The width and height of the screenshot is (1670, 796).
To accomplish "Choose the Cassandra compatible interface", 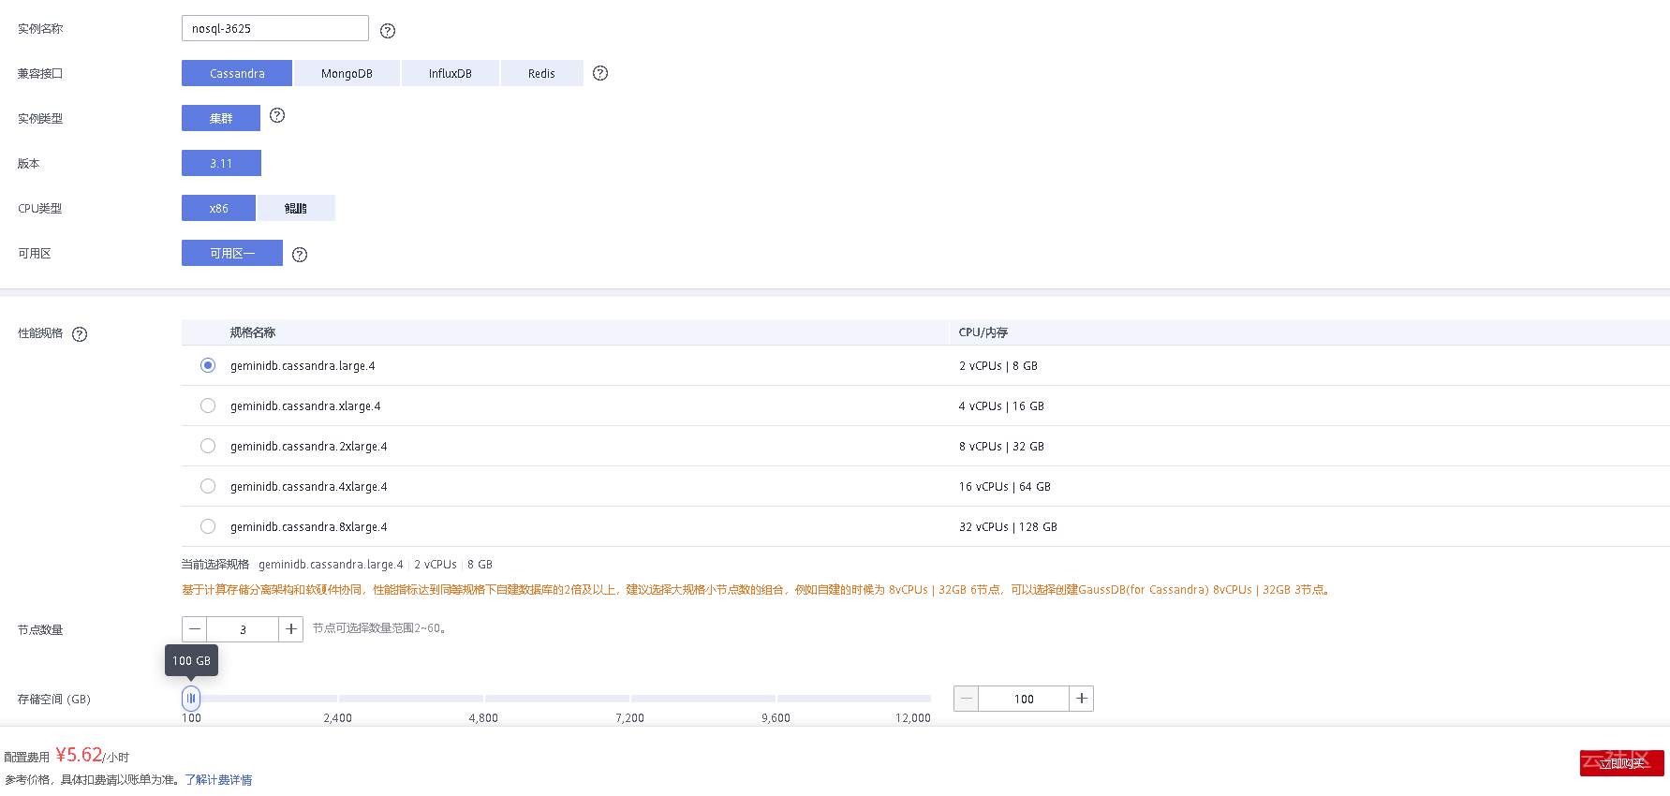I will click(237, 73).
